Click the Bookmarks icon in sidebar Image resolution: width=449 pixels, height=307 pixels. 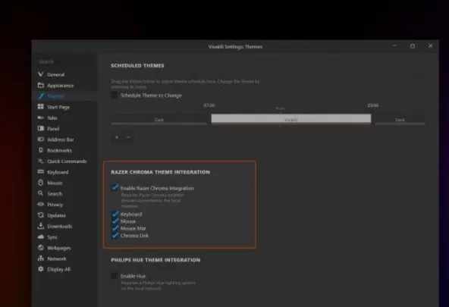tap(41, 150)
